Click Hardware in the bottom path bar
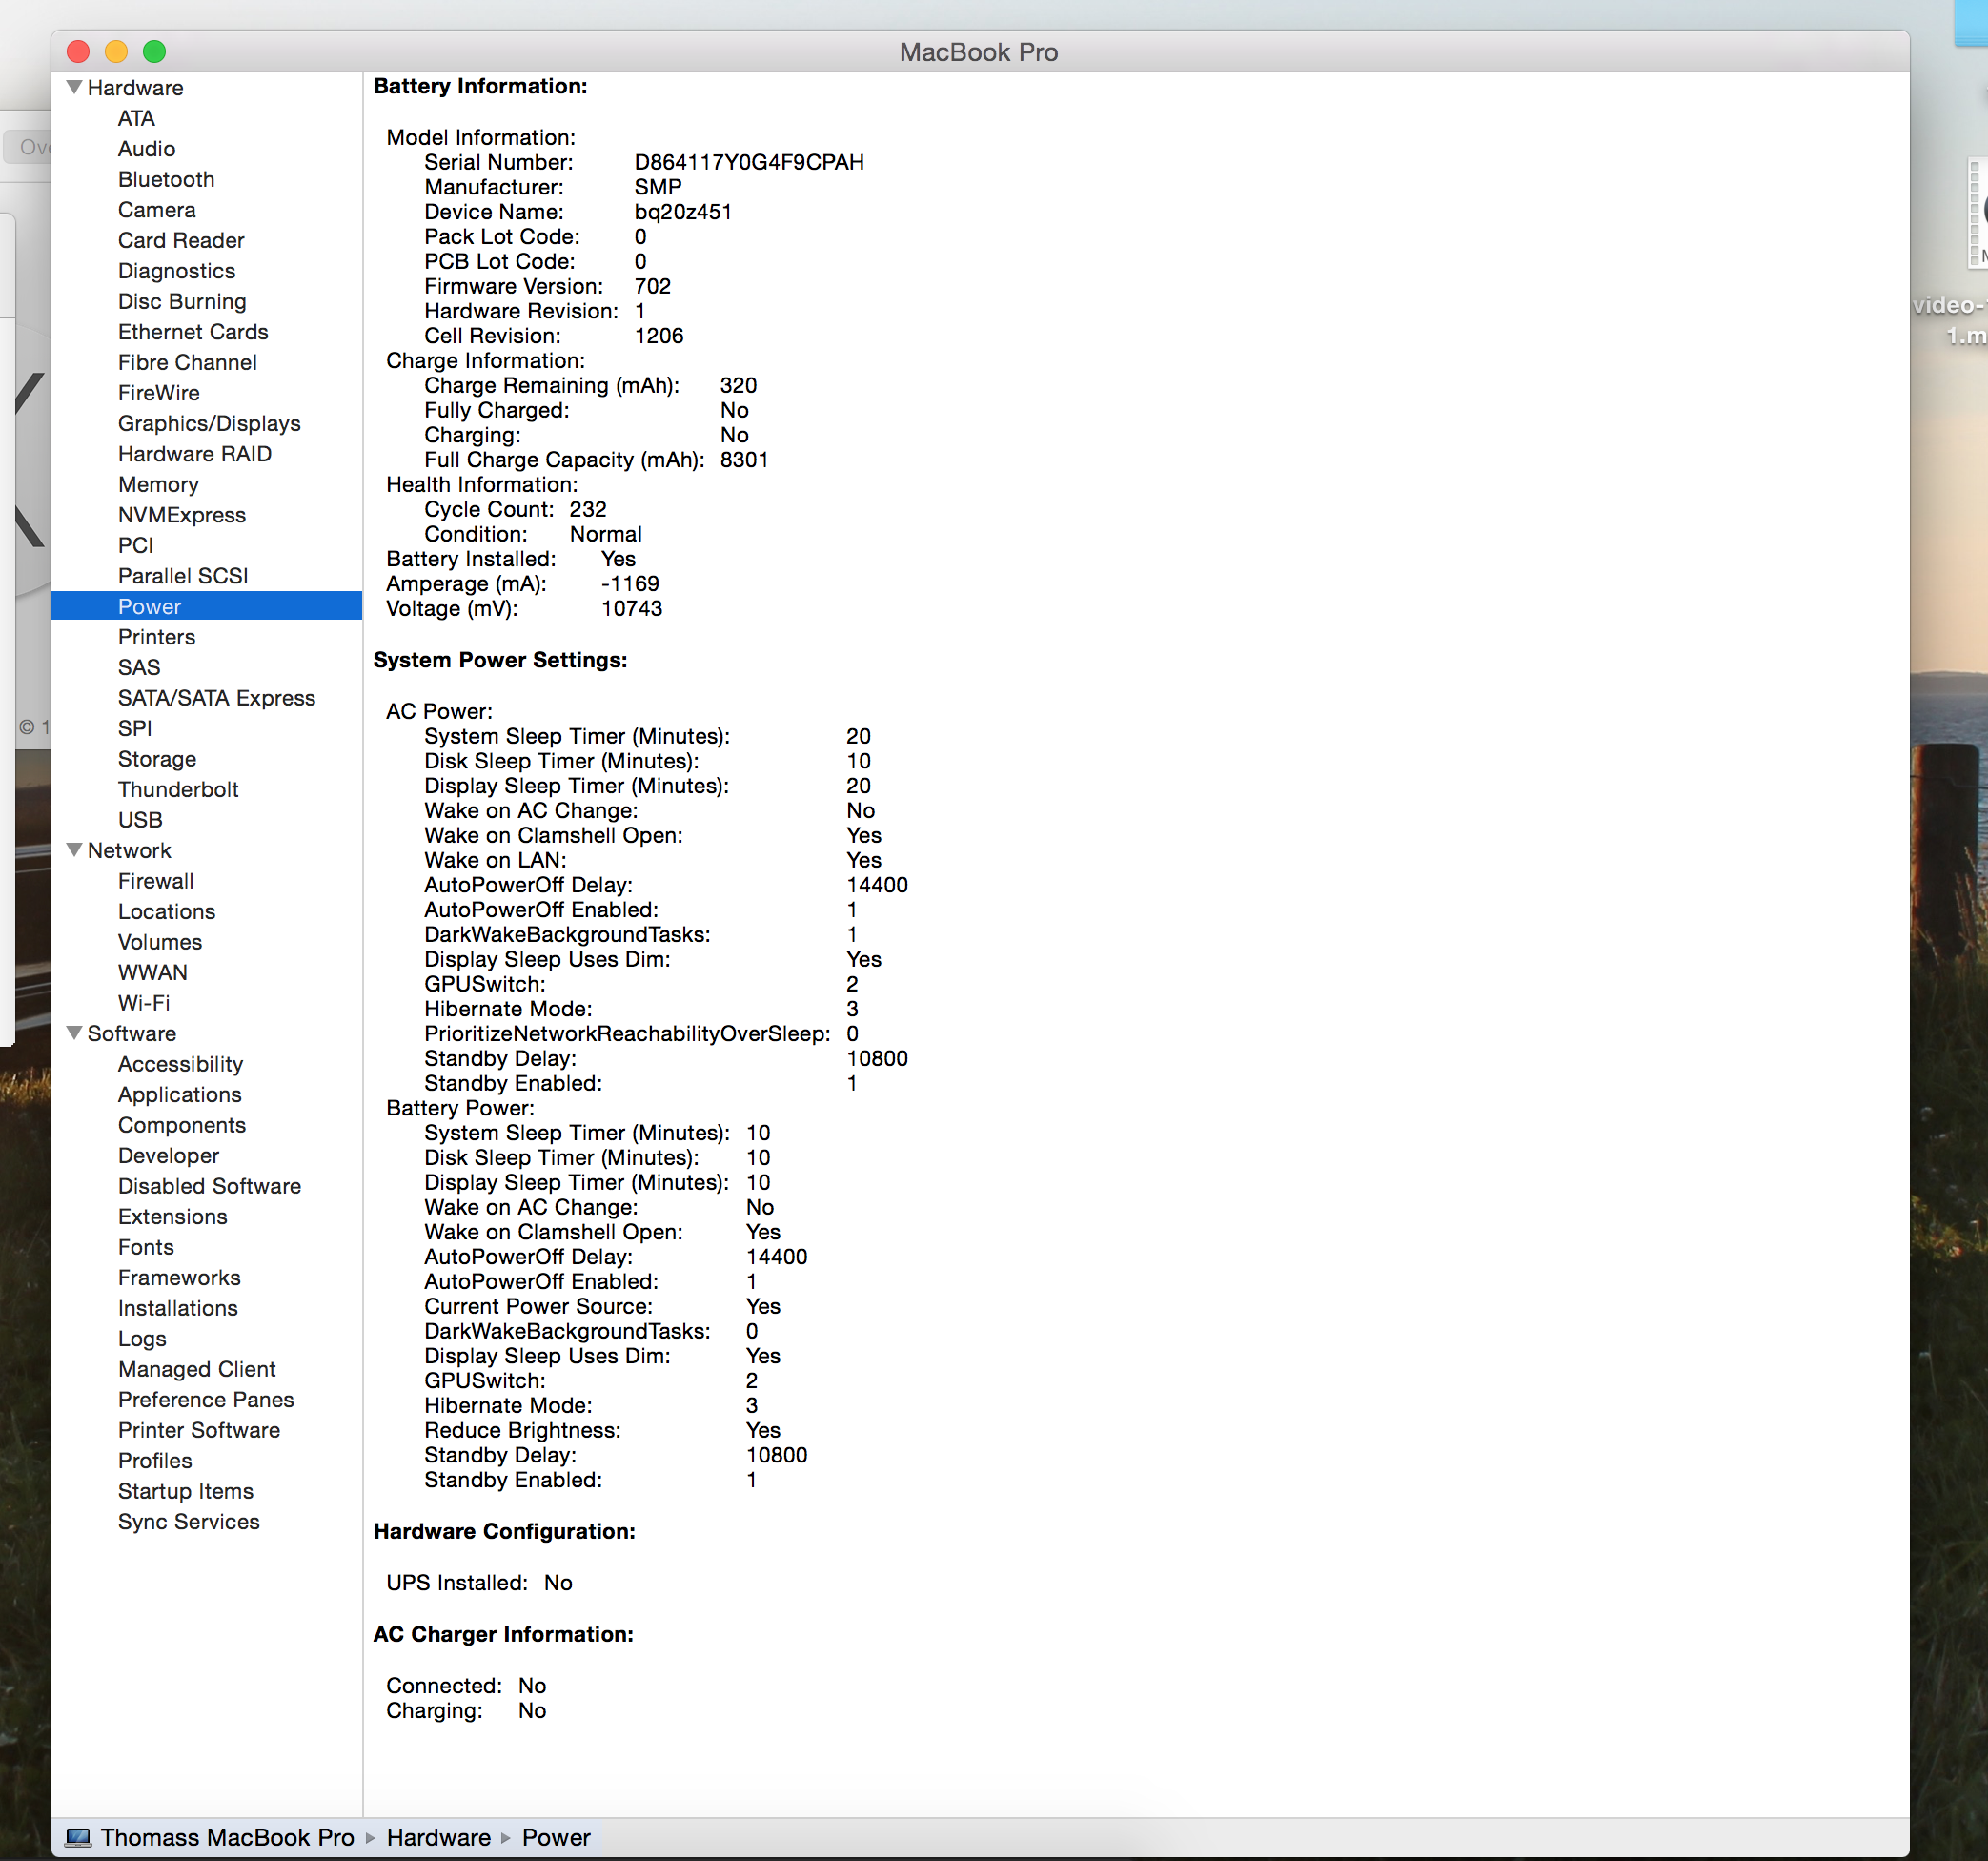Image resolution: width=1988 pixels, height=1861 pixels. coord(438,1837)
